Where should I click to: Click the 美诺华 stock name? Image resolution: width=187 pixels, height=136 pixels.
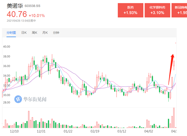(15, 6)
